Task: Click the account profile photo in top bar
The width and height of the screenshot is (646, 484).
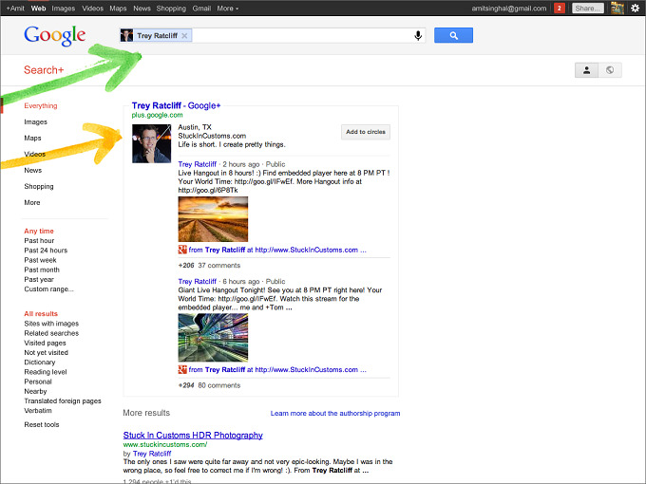Action: [617, 8]
